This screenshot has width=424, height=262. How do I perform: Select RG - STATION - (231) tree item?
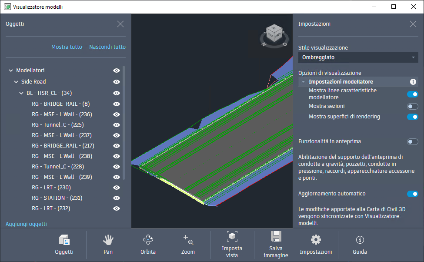[57, 198]
